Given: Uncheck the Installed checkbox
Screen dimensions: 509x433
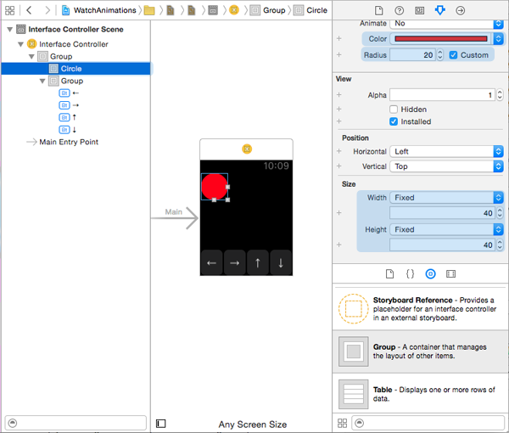Looking at the screenshot, I should [x=394, y=121].
